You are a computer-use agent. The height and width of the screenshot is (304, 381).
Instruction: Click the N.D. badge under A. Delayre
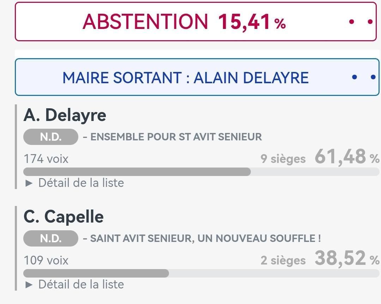click(x=51, y=137)
